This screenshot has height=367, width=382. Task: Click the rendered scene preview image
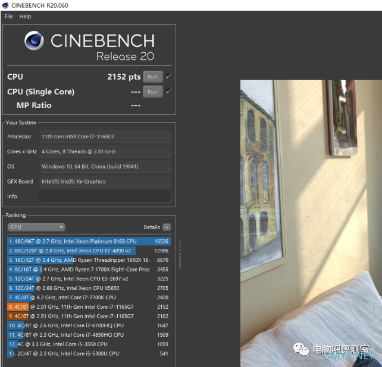311,223
